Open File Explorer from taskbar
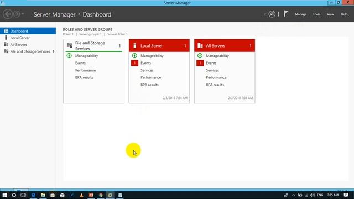This screenshot has height=199, width=354. tap(43, 195)
